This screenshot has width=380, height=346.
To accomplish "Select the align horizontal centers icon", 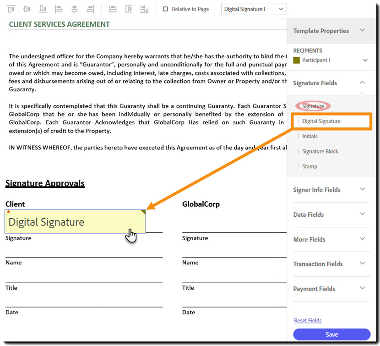I will click(x=74, y=9).
